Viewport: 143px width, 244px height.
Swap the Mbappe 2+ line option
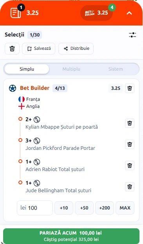37,120
